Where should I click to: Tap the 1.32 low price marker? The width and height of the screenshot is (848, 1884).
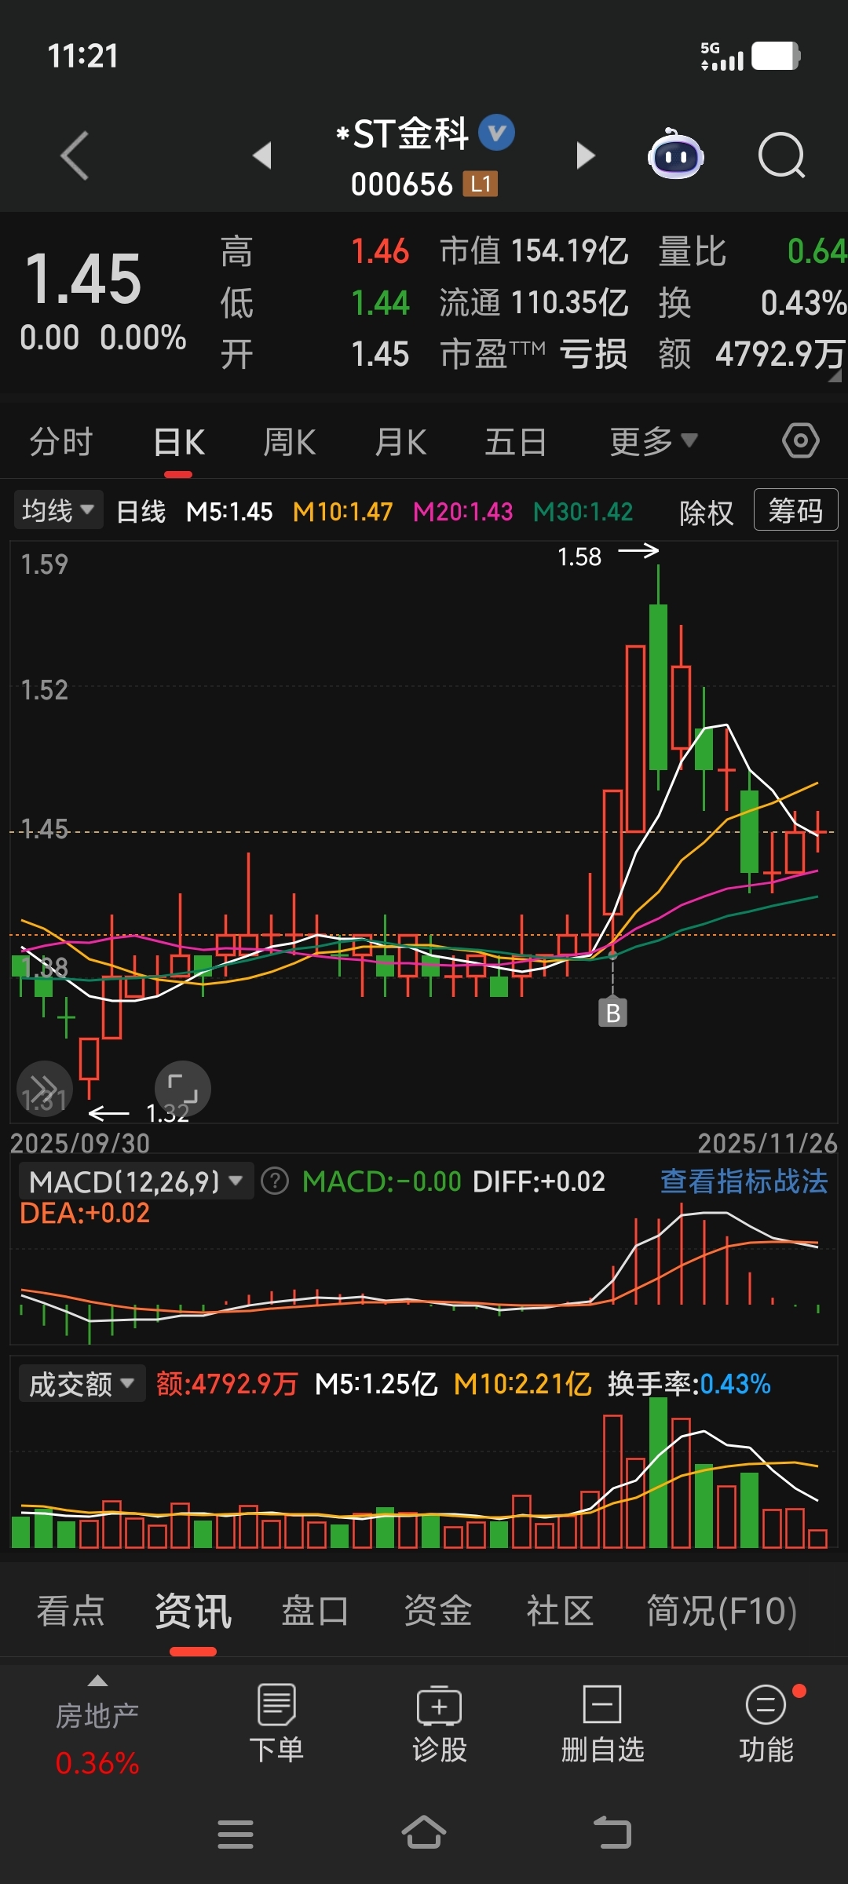(x=167, y=1112)
